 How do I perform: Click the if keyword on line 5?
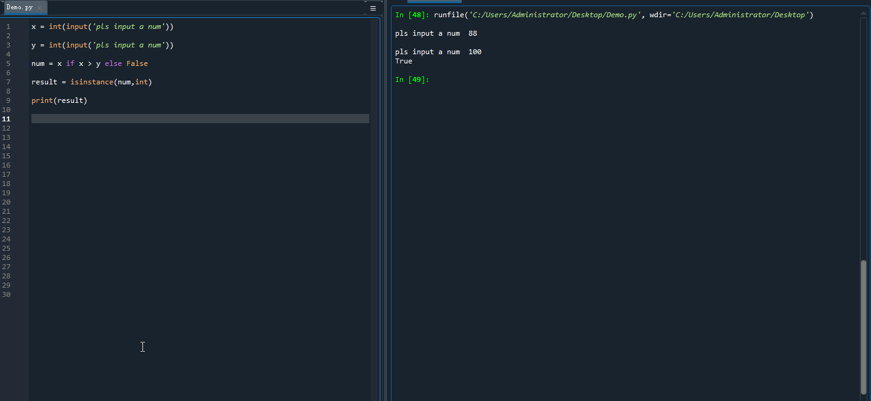coord(70,63)
